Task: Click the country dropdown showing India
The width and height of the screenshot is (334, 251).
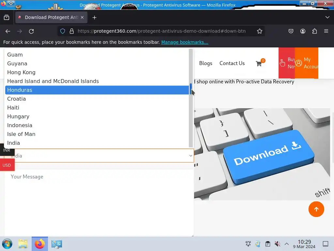Action: pos(99,156)
